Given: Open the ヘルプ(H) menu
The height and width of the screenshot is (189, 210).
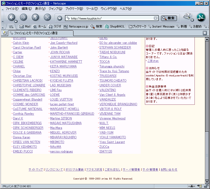Looking at the screenshot, I should tap(126, 9).
